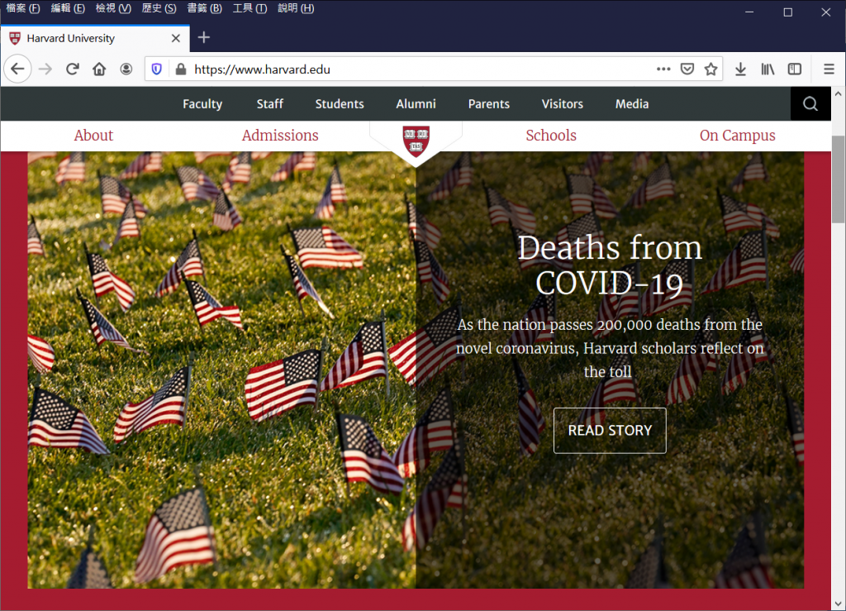The width and height of the screenshot is (846, 611).
Task: Open page actions three-dot menu
Action: point(663,69)
